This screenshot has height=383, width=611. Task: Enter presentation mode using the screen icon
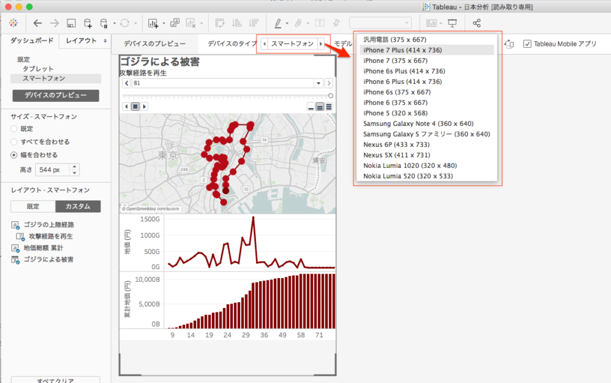(453, 22)
